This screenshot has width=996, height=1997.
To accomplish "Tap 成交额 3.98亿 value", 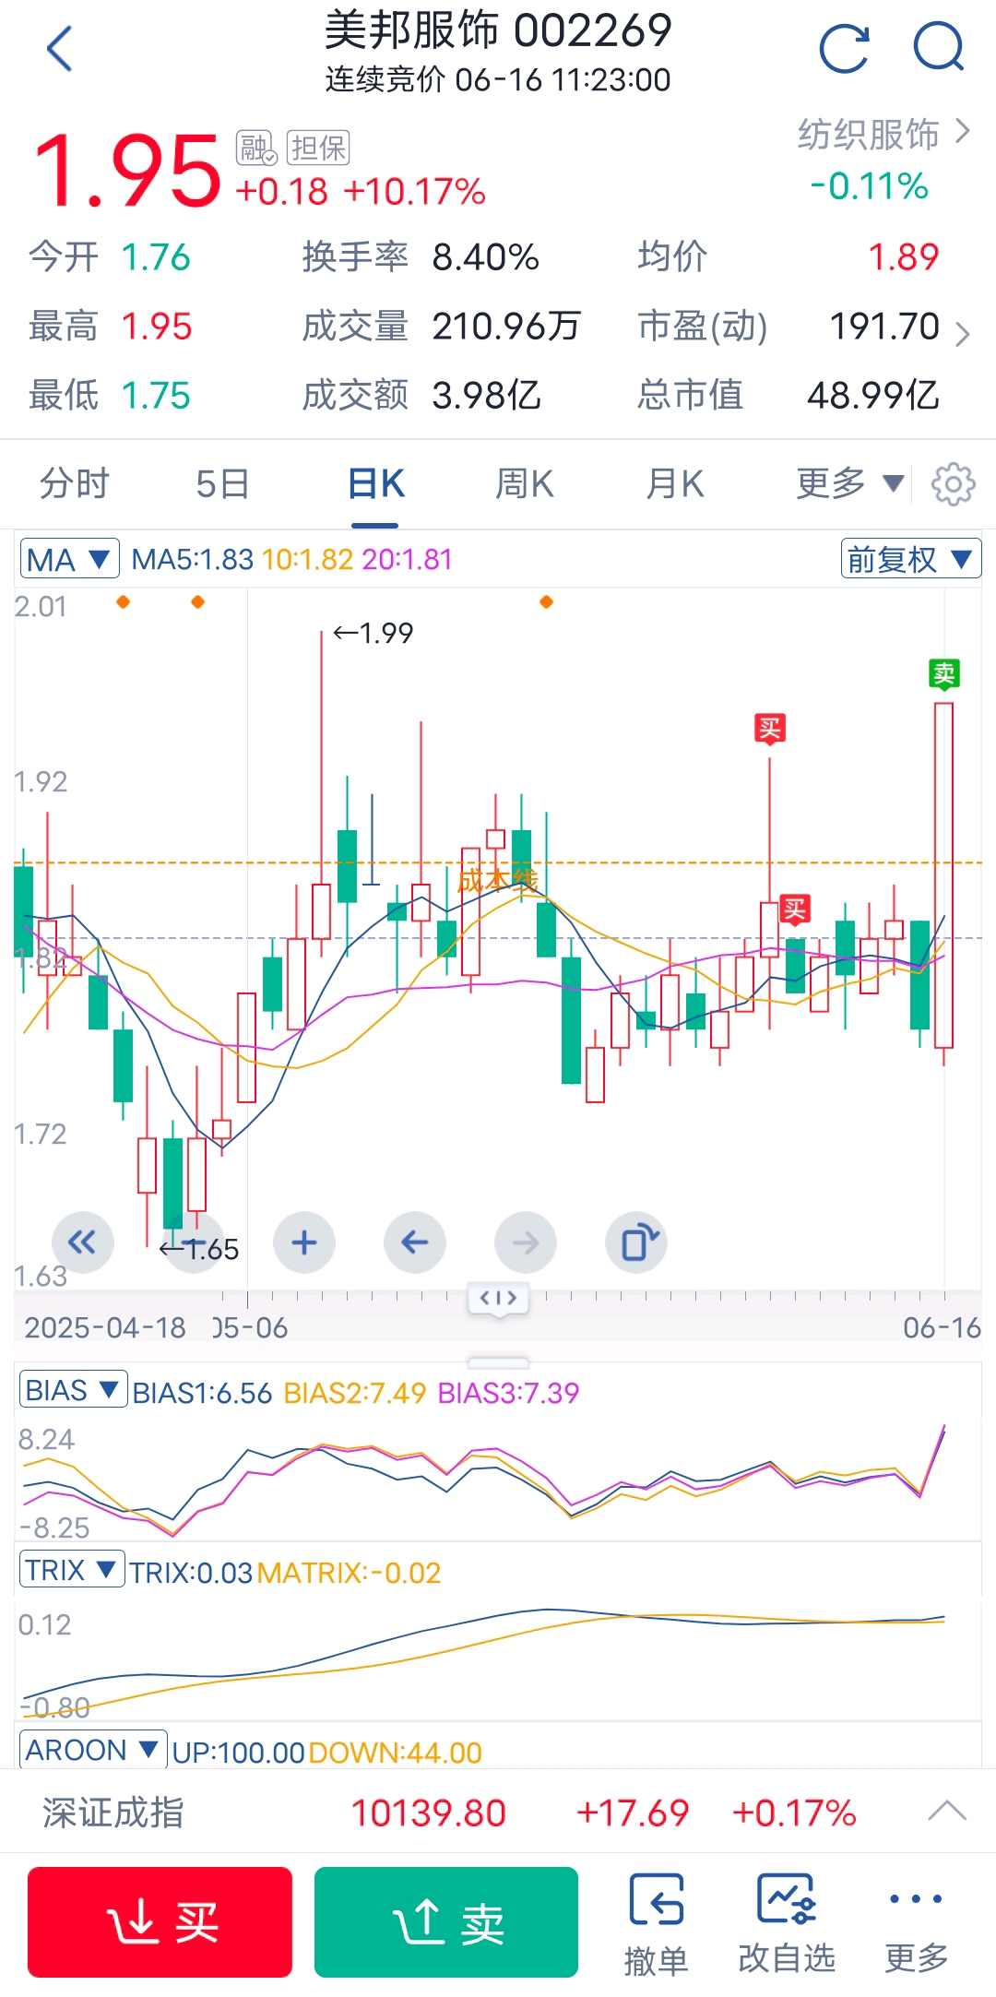I will [486, 396].
